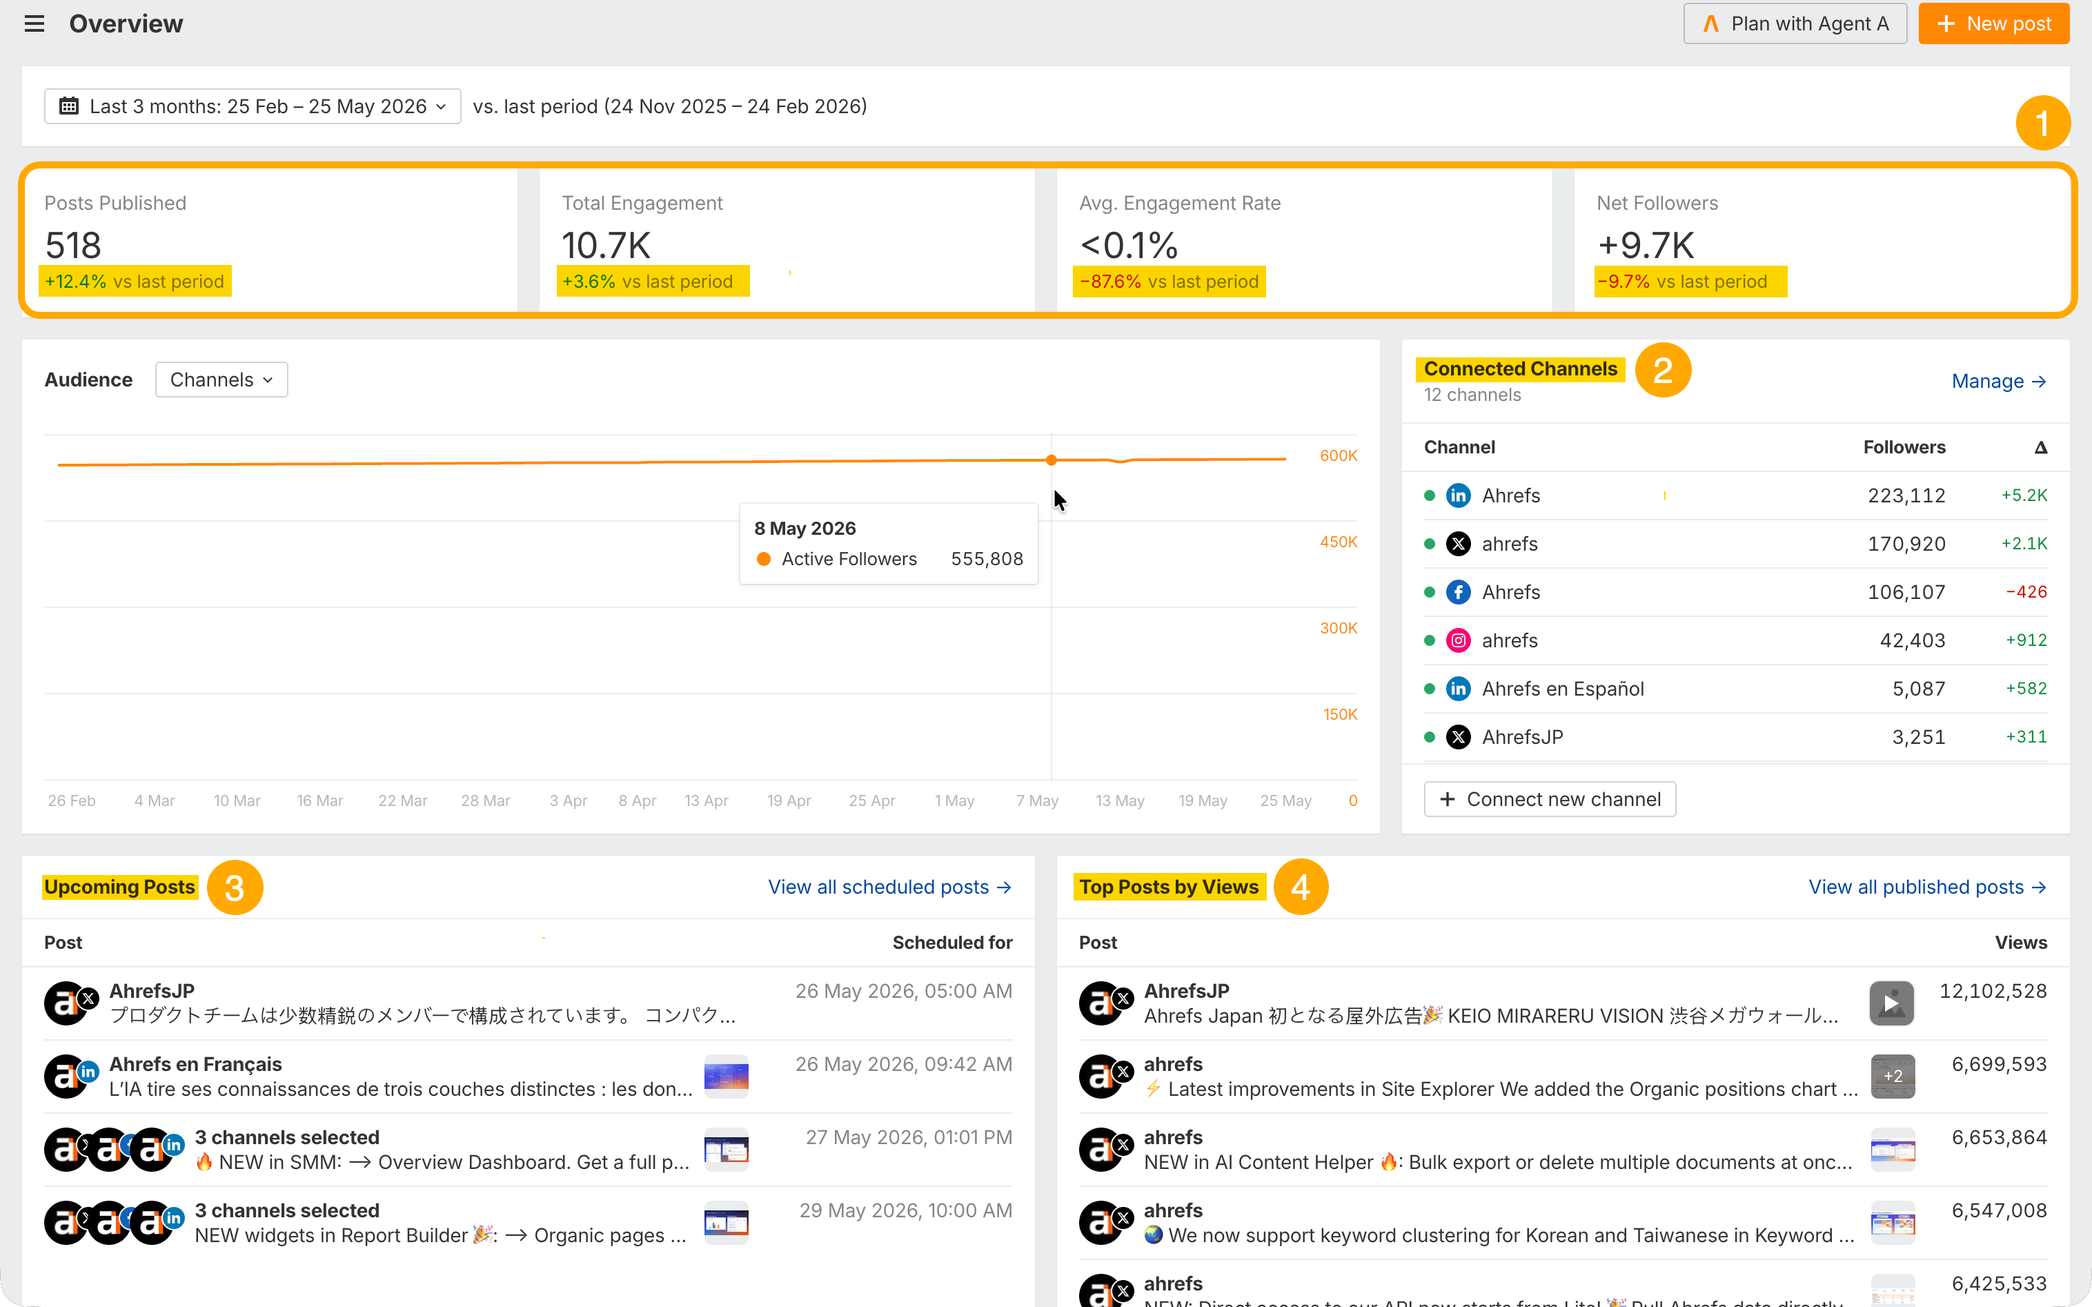Open the Avg. Engagement Rate metric card

(x=1304, y=240)
